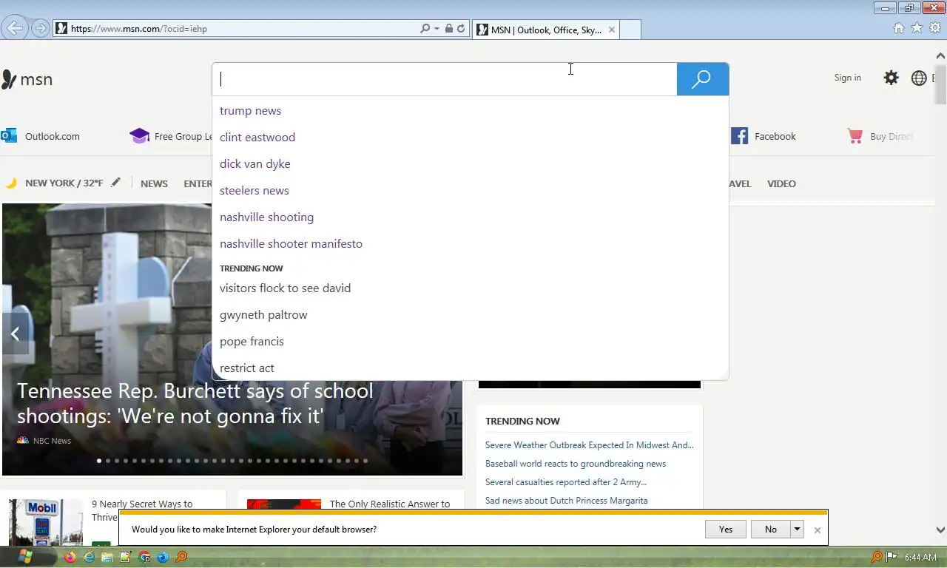Click the address bar search magnifier

pos(425,29)
